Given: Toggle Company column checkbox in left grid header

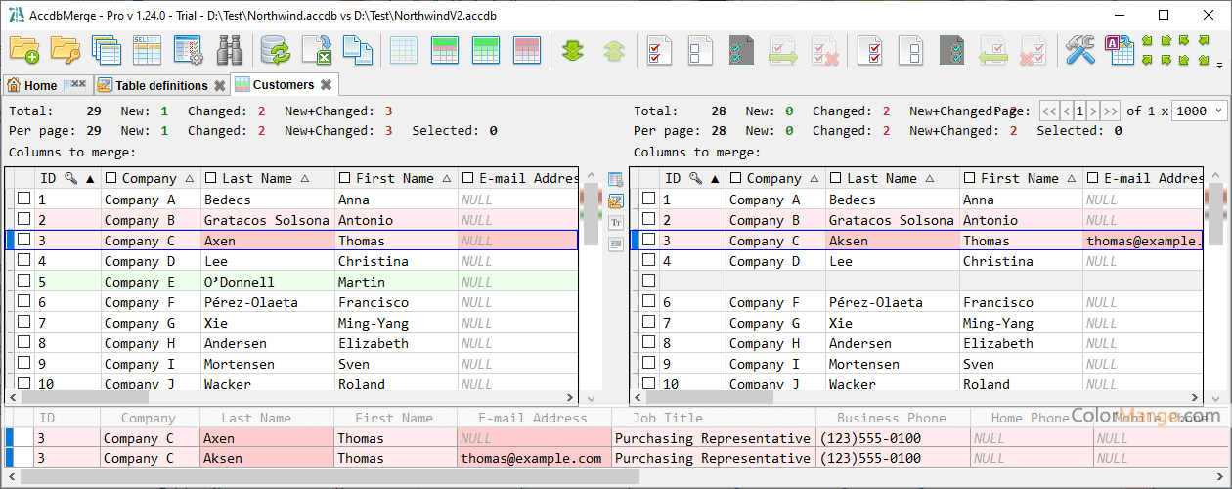Looking at the screenshot, I should pos(111,178).
